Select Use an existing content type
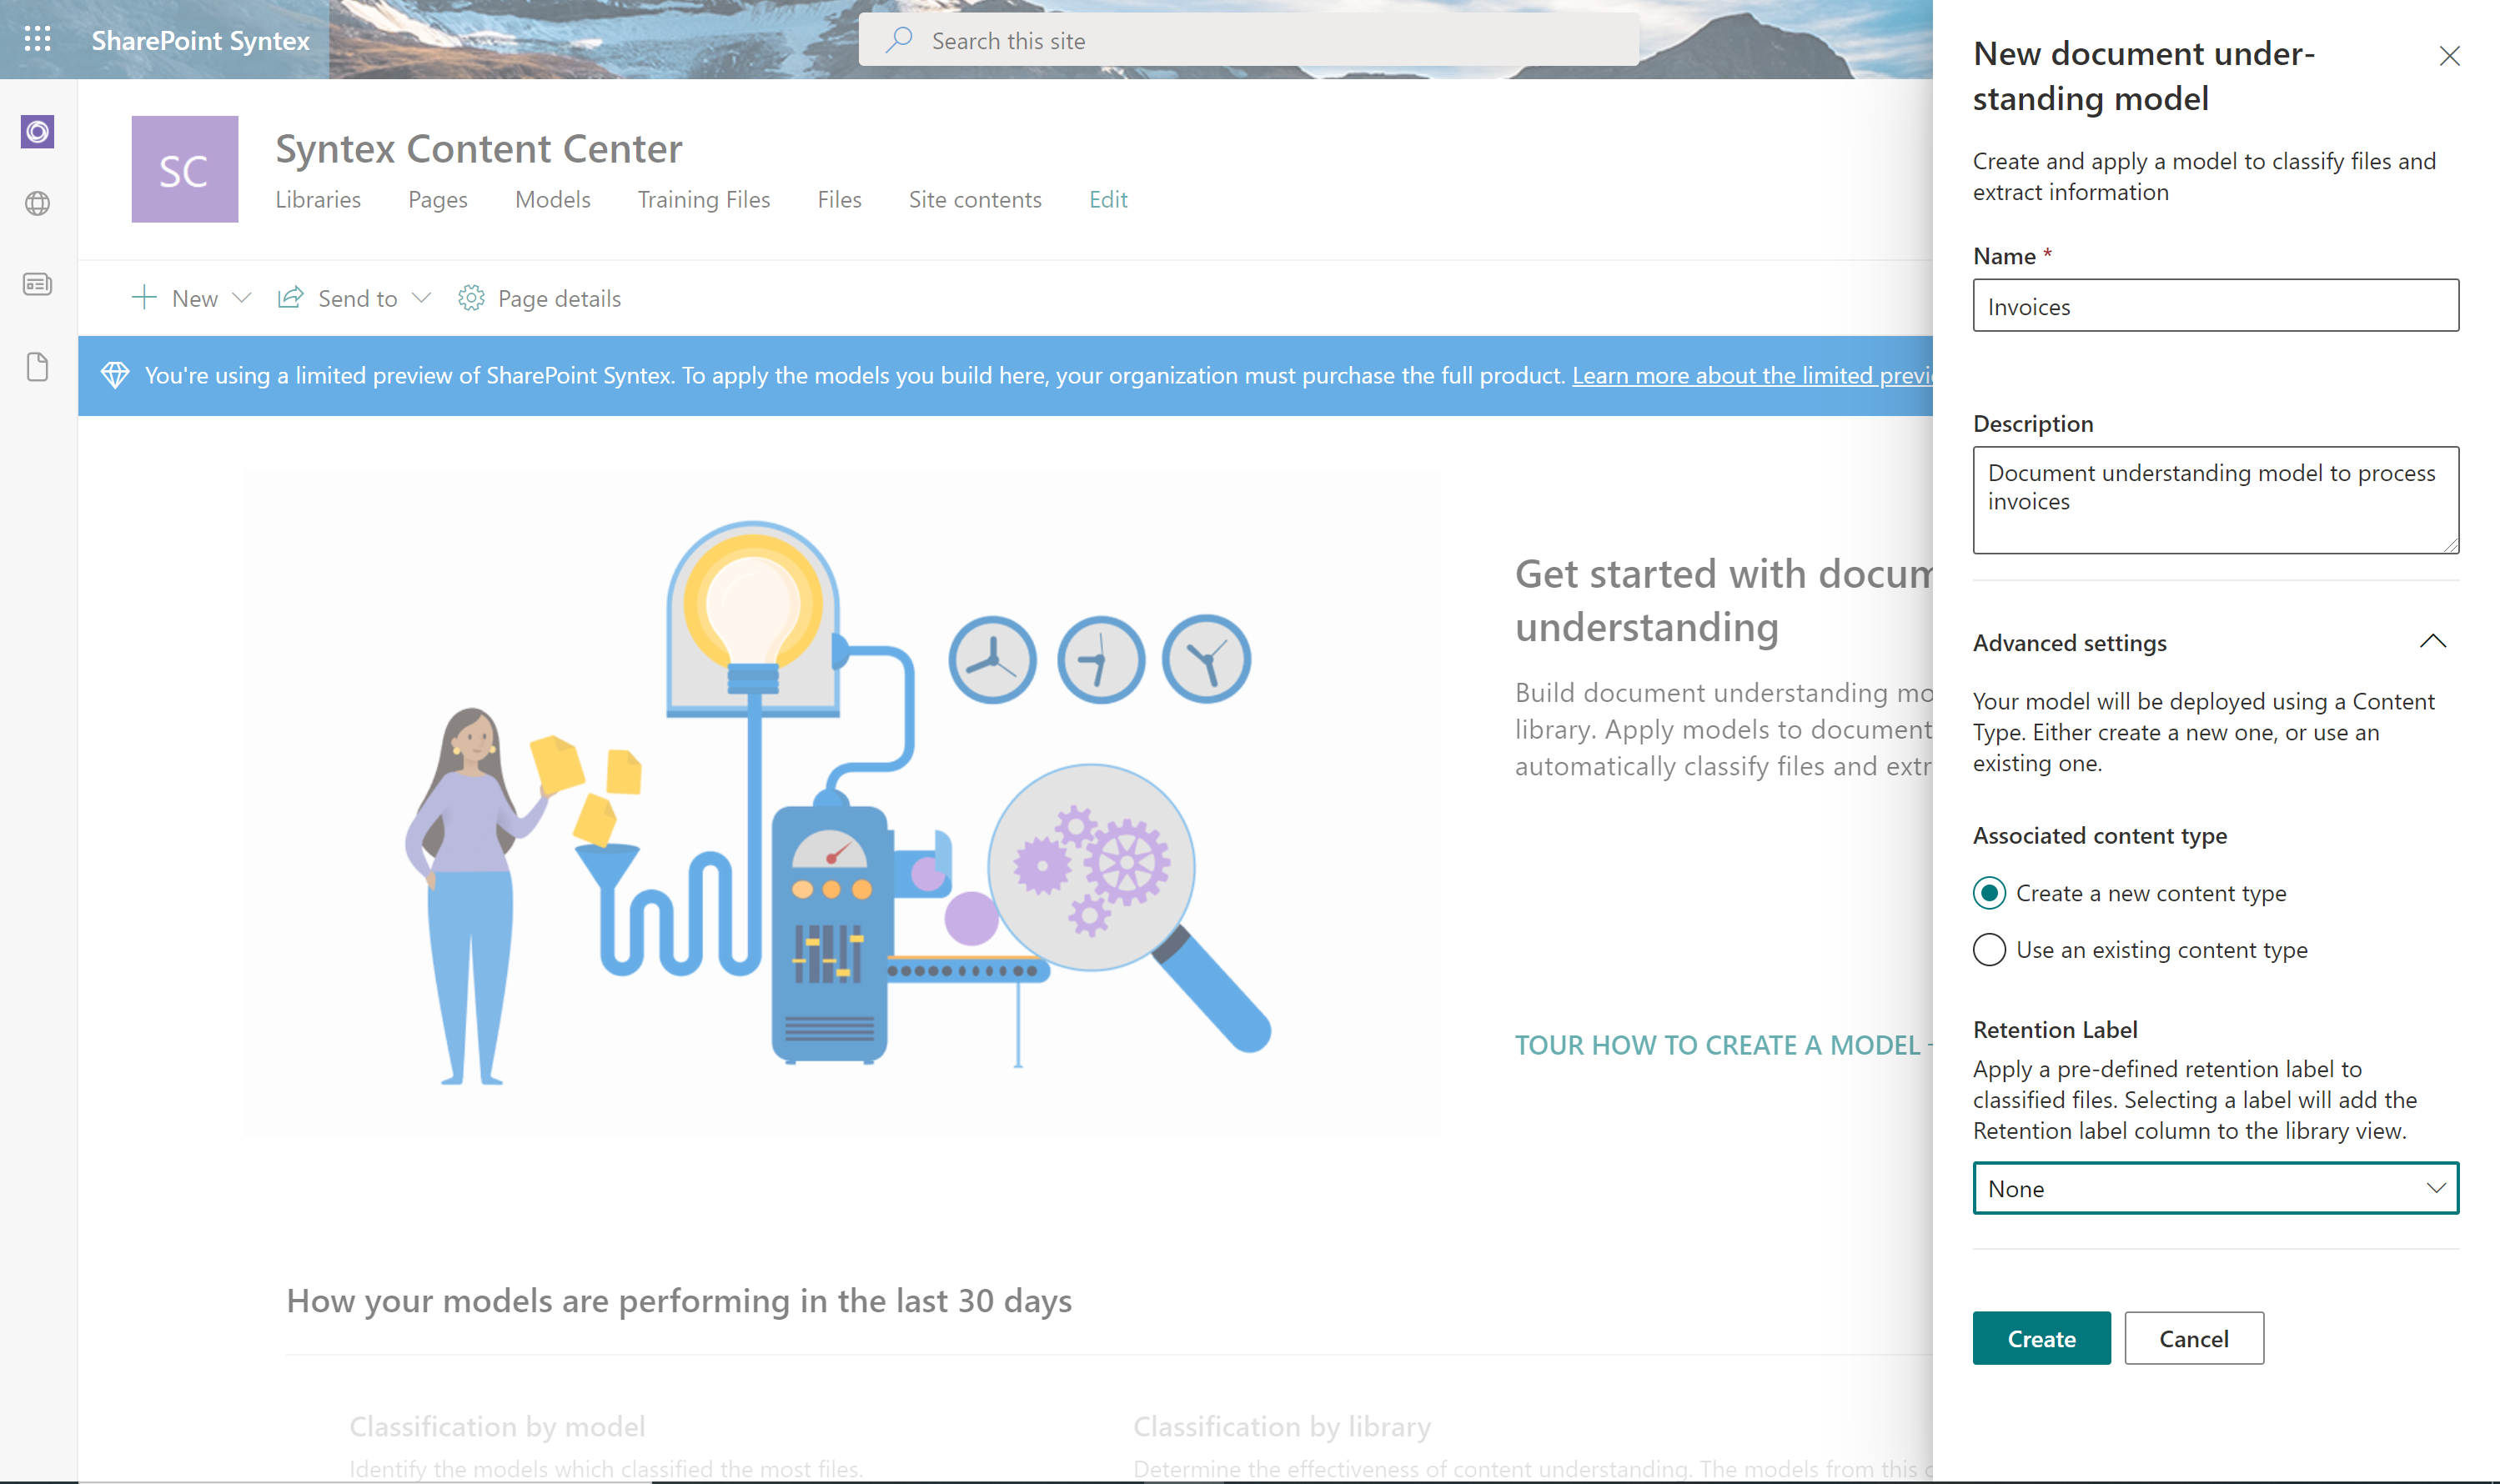Image resolution: width=2500 pixels, height=1484 pixels. [x=1989, y=950]
